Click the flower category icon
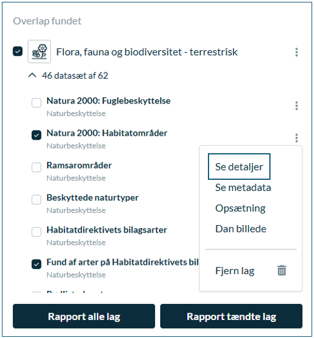This screenshot has width=314, height=338. point(39,51)
